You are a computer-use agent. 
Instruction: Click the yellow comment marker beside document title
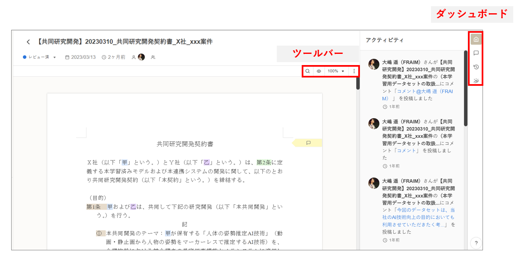tap(308, 143)
